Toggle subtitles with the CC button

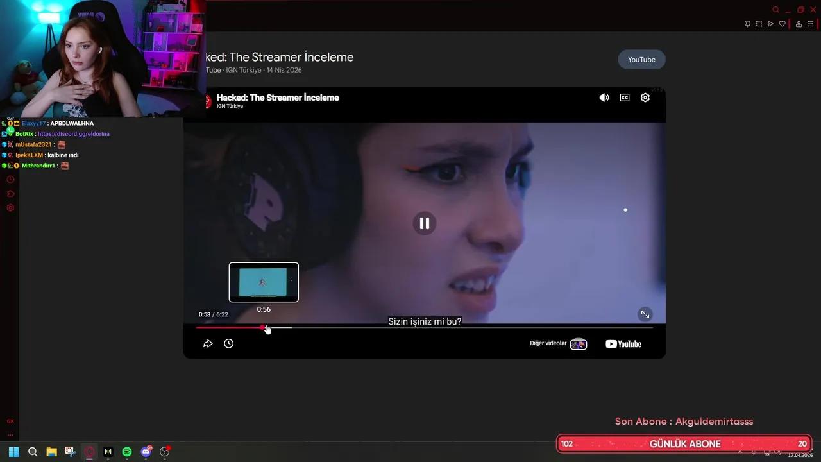[x=624, y=97]
